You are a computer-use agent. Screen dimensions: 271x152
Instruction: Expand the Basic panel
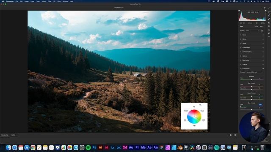(x=244, y=35)
